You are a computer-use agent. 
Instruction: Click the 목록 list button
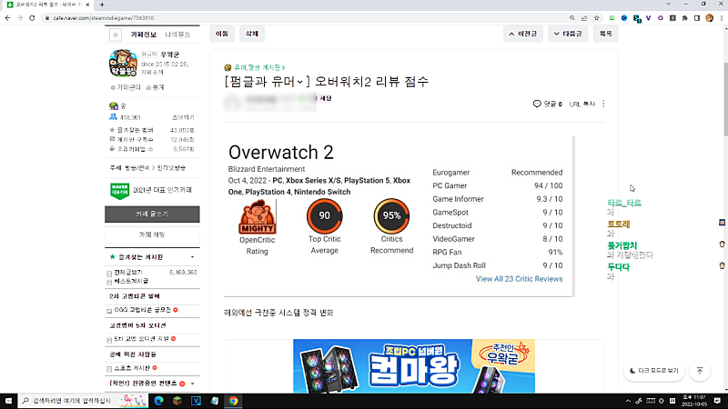coord(606,34)
